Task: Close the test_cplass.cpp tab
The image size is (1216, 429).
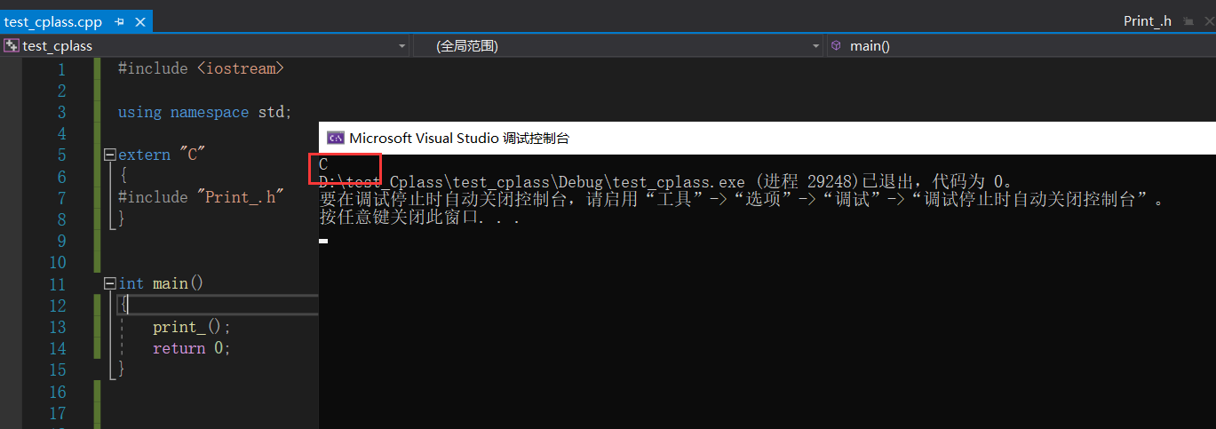Action: [x=139, y=21]
